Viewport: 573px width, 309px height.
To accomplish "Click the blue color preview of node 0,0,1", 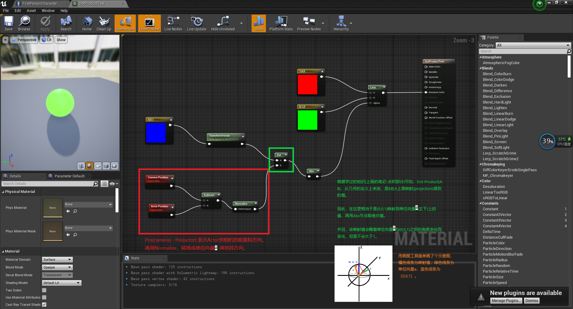I will click(156, 133).
